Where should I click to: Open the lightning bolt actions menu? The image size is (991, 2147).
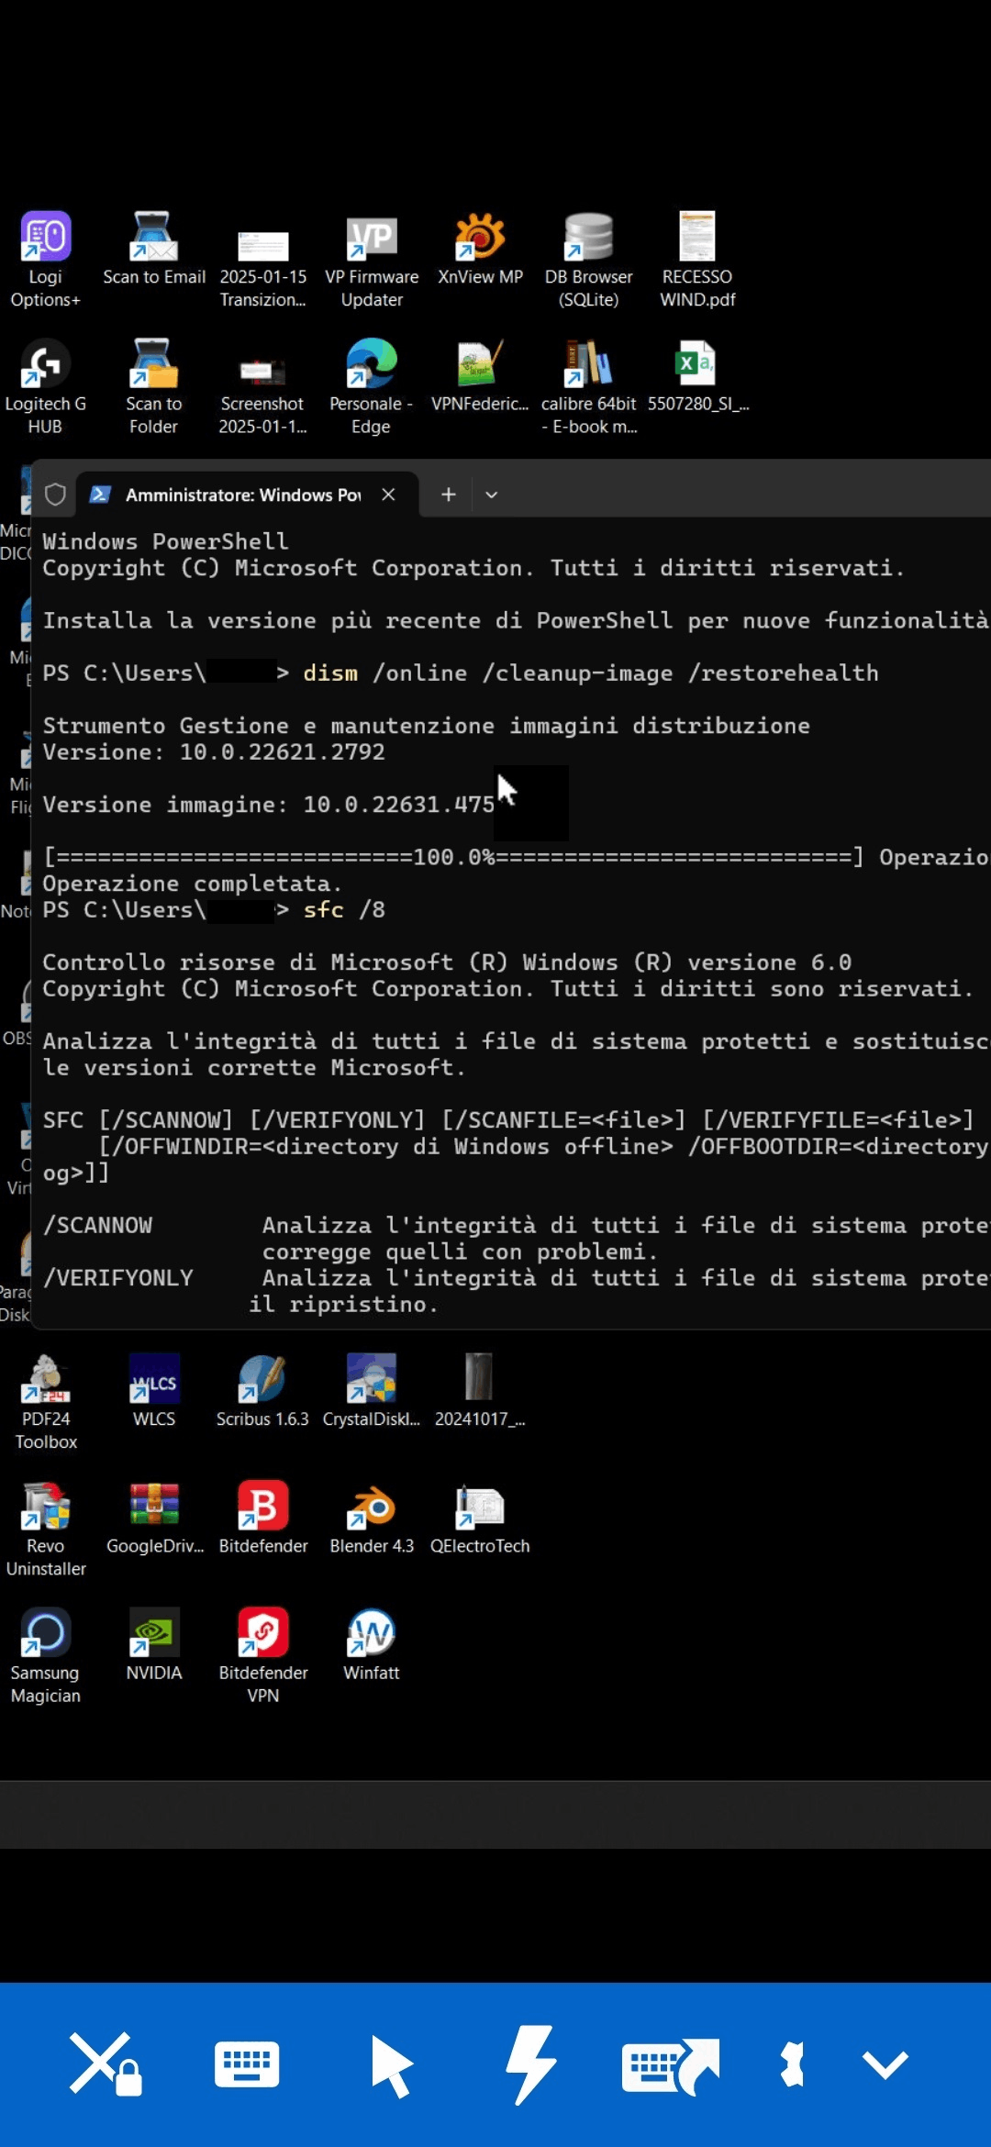coord(531,2064)
